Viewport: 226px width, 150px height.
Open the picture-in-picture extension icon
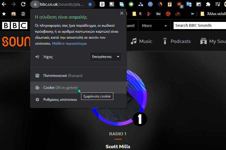pyautogui.click(x=199, y=4)
